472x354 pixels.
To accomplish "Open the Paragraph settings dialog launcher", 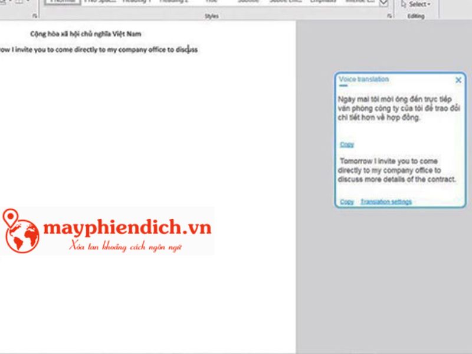I will coord(35,16).
